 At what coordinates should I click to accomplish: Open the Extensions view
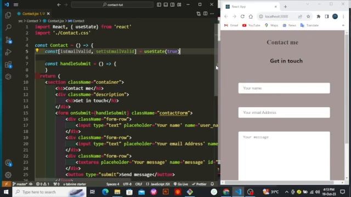point(8,65)
